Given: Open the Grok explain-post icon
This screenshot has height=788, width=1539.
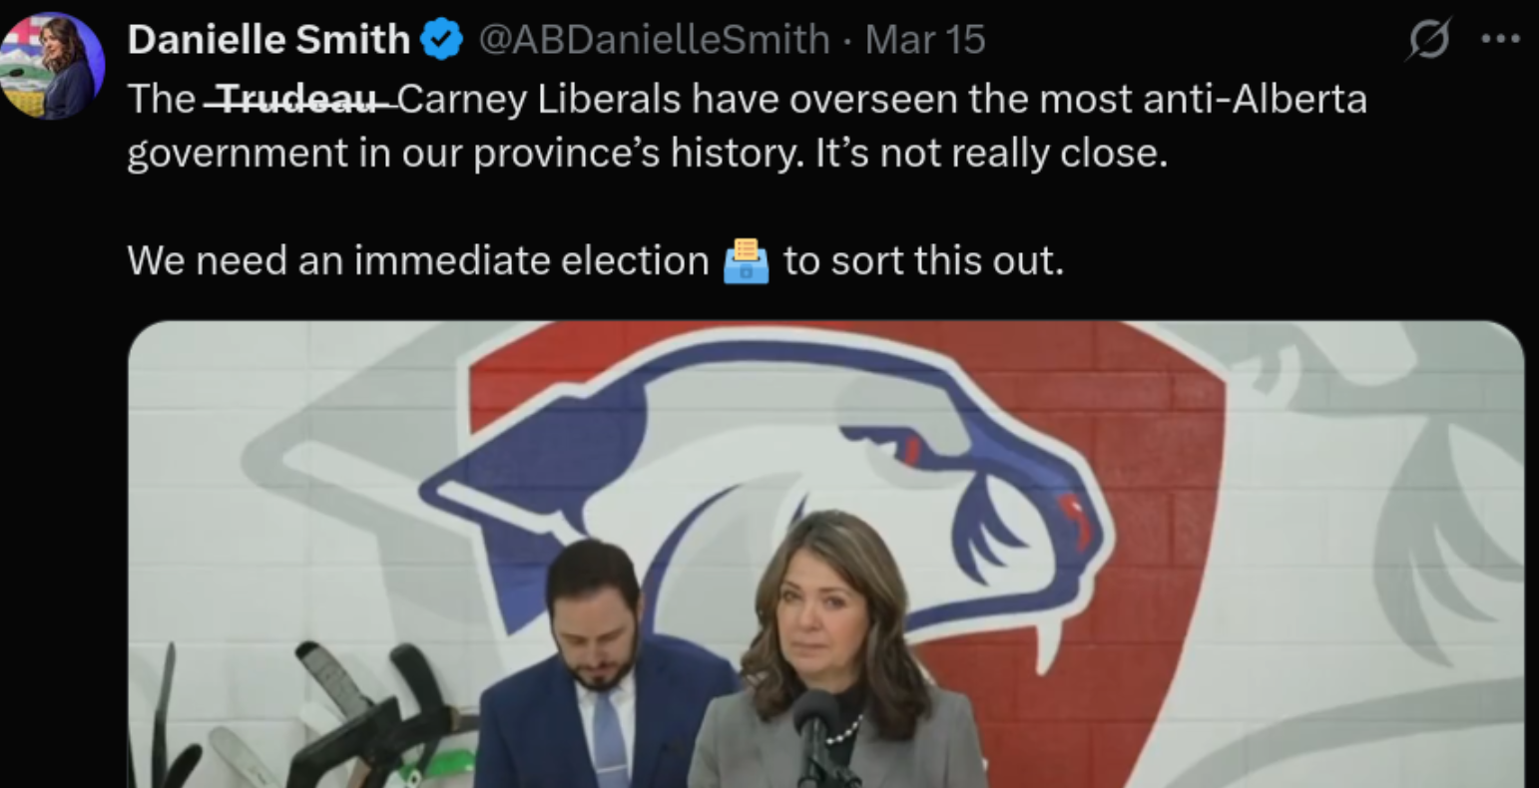Looking at the screenshot, I should (x=1427, y=41).
